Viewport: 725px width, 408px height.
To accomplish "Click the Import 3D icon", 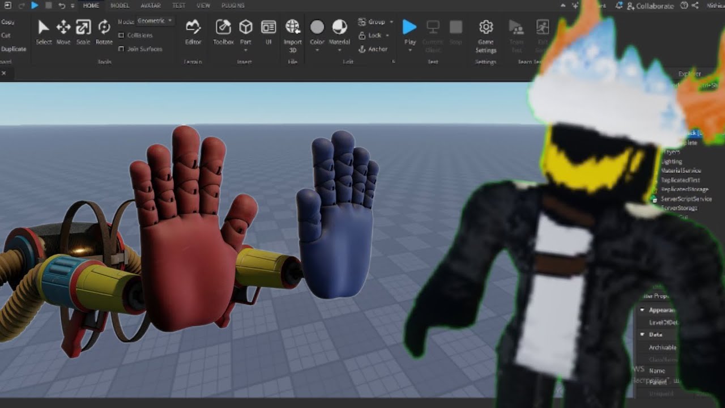I will tap(293, 26).
